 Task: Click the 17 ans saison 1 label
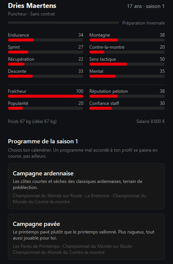pos(146,6)
